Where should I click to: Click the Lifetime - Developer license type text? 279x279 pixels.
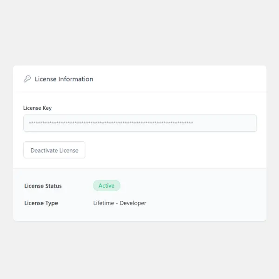tap(120, 203)
